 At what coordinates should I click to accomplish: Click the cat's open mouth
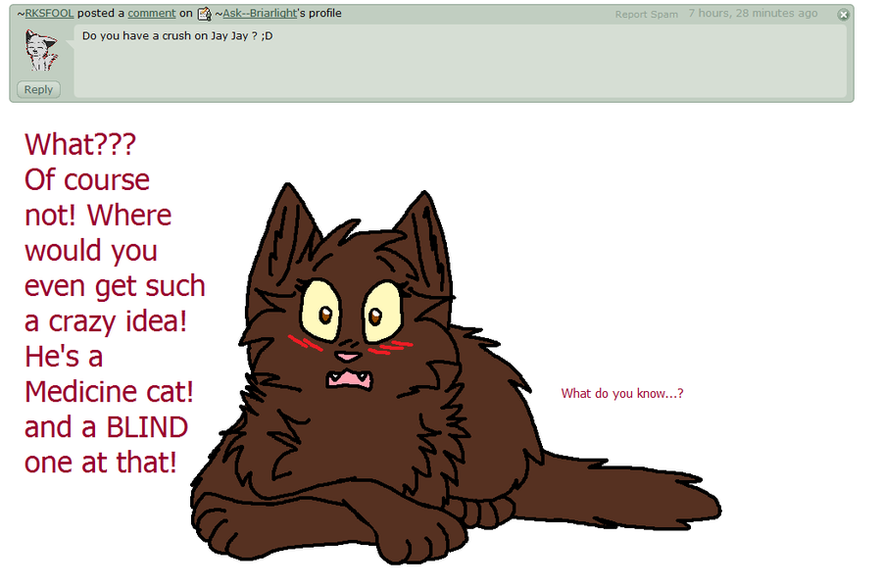pos(347,378)
